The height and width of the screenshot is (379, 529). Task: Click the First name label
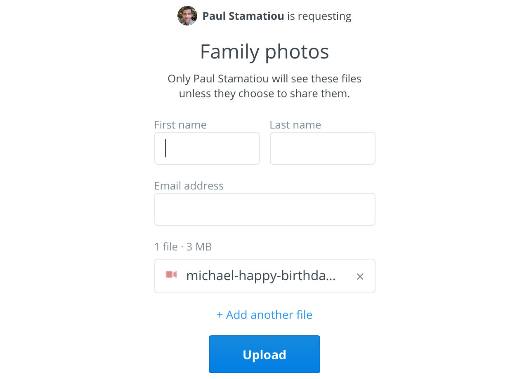pyautogui.click(x=180, y=125)
